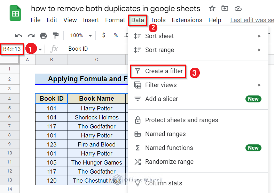
Task: Click cell with Book ID 104
Action: coord(52,117)
